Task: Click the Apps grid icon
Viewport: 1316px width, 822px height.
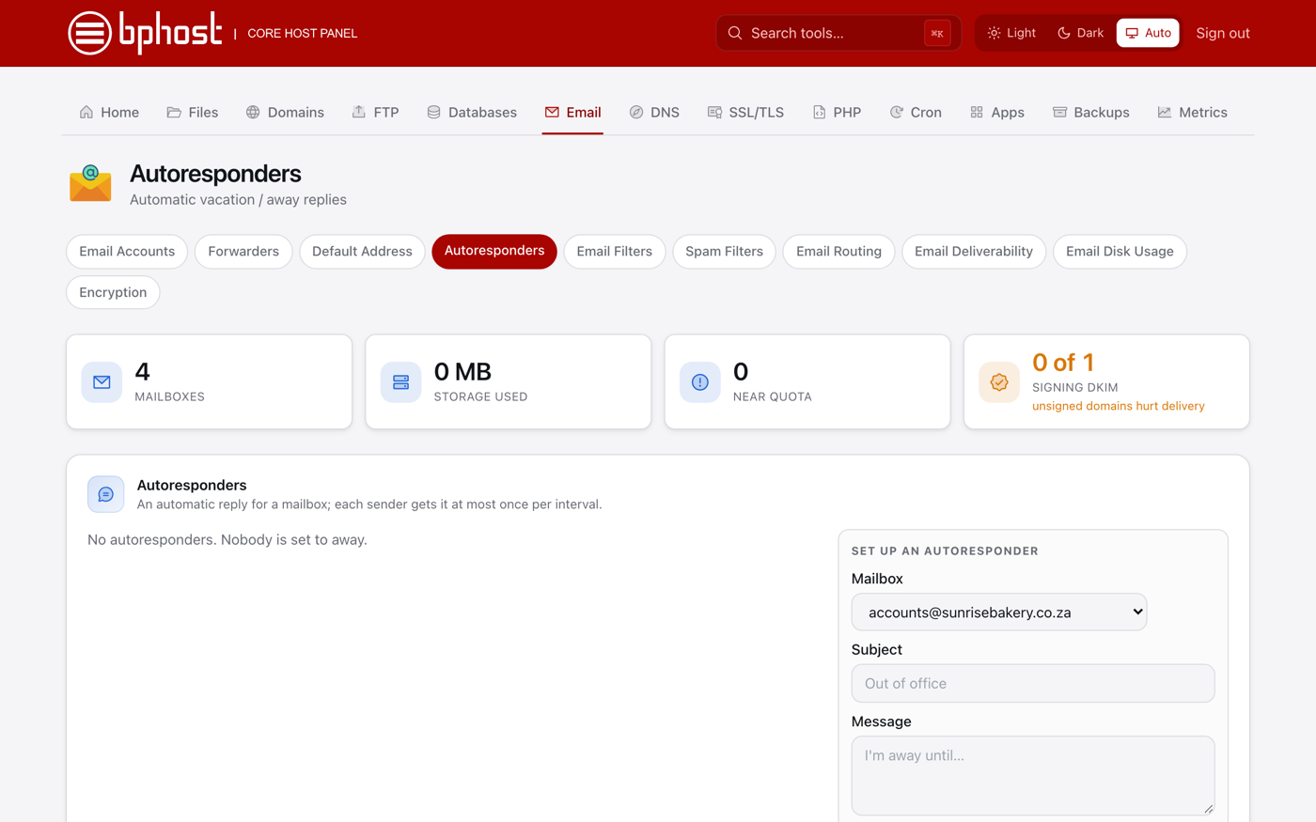Action: point(977,112)
